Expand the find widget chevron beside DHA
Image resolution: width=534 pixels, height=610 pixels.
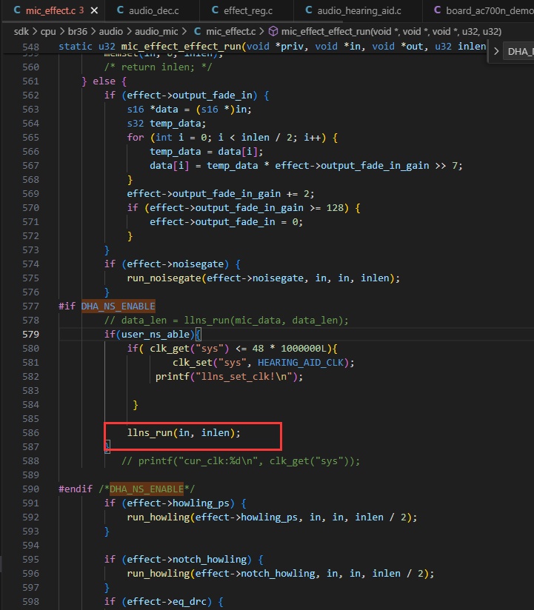pos(496,51)
